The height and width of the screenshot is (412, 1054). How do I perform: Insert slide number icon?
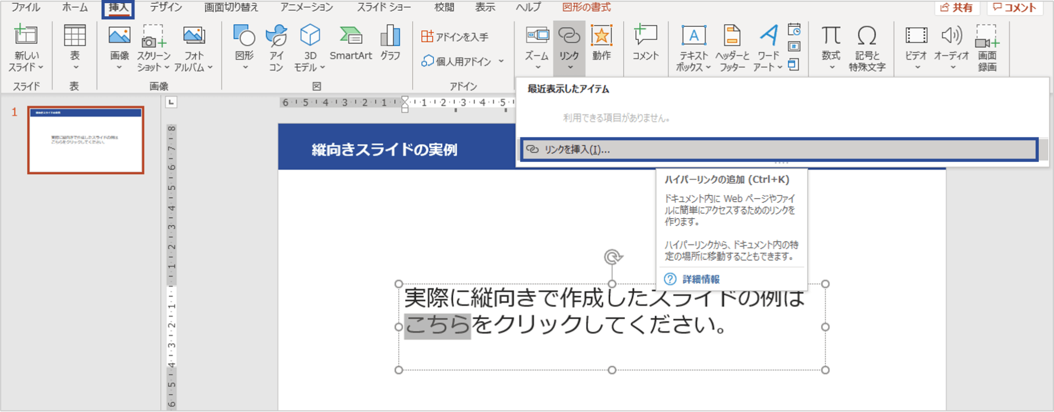794,47
